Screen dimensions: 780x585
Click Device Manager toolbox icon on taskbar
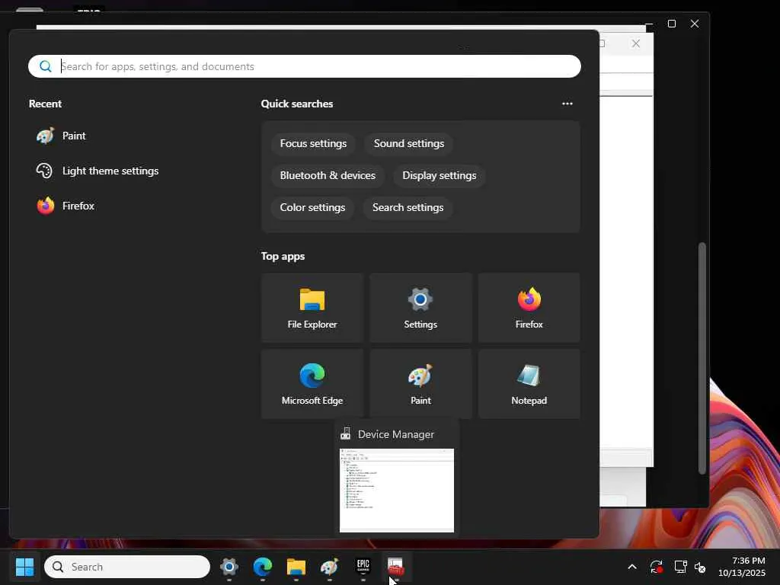click(x=396, y=567)
